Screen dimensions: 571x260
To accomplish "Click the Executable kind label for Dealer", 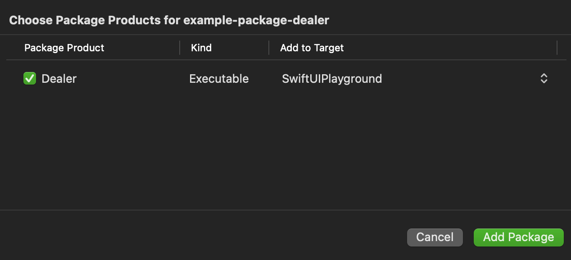I will [219, 79].
